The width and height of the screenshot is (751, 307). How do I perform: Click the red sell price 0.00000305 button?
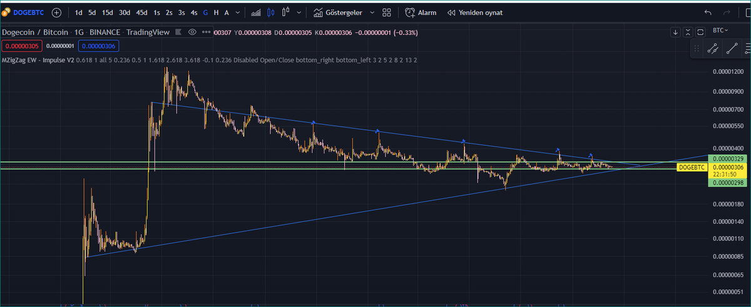21,45
